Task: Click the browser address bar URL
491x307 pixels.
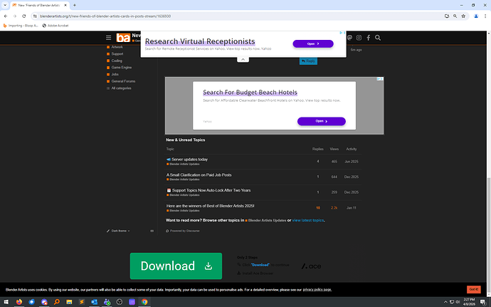Action: pyautogui.click(x=105, y=16)
